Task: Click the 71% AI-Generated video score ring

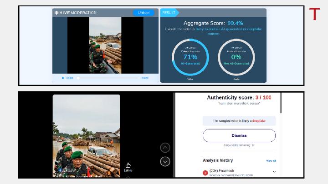Action: pyautogui.click(x=190, y=57)
